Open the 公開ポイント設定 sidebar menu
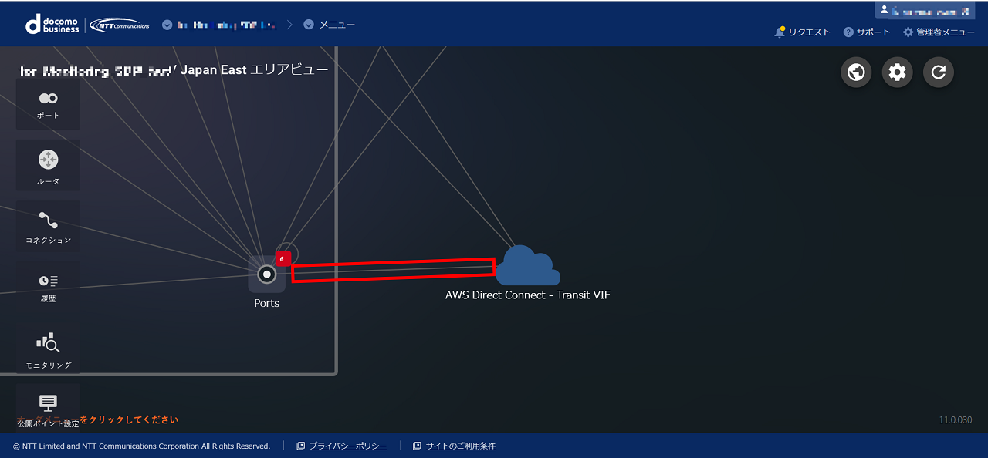The image size is (988, 458). click(48, 409)
